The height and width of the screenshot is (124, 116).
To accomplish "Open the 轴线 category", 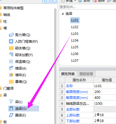I will tap(7, 15).
